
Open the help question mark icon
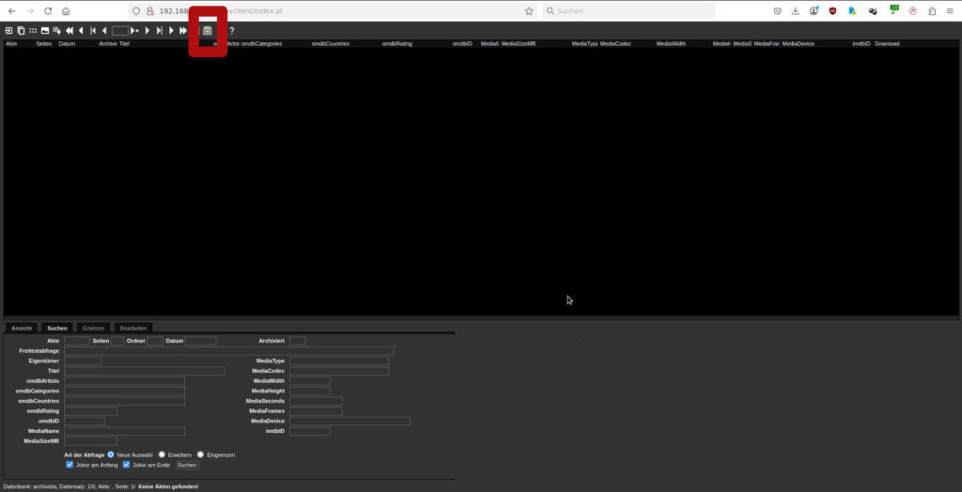[232, 31]
